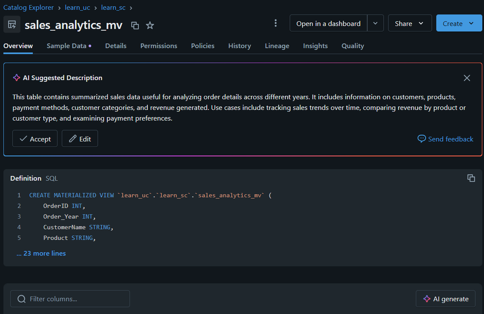The image size is (484, 314).
Task: Copy the sales_analytics_mv table name
Action: point(135,25)
